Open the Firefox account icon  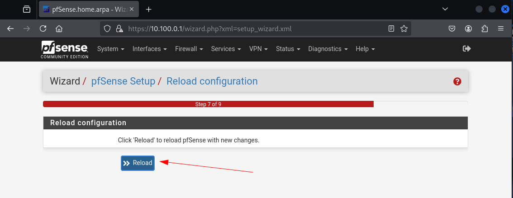point(469,29)
